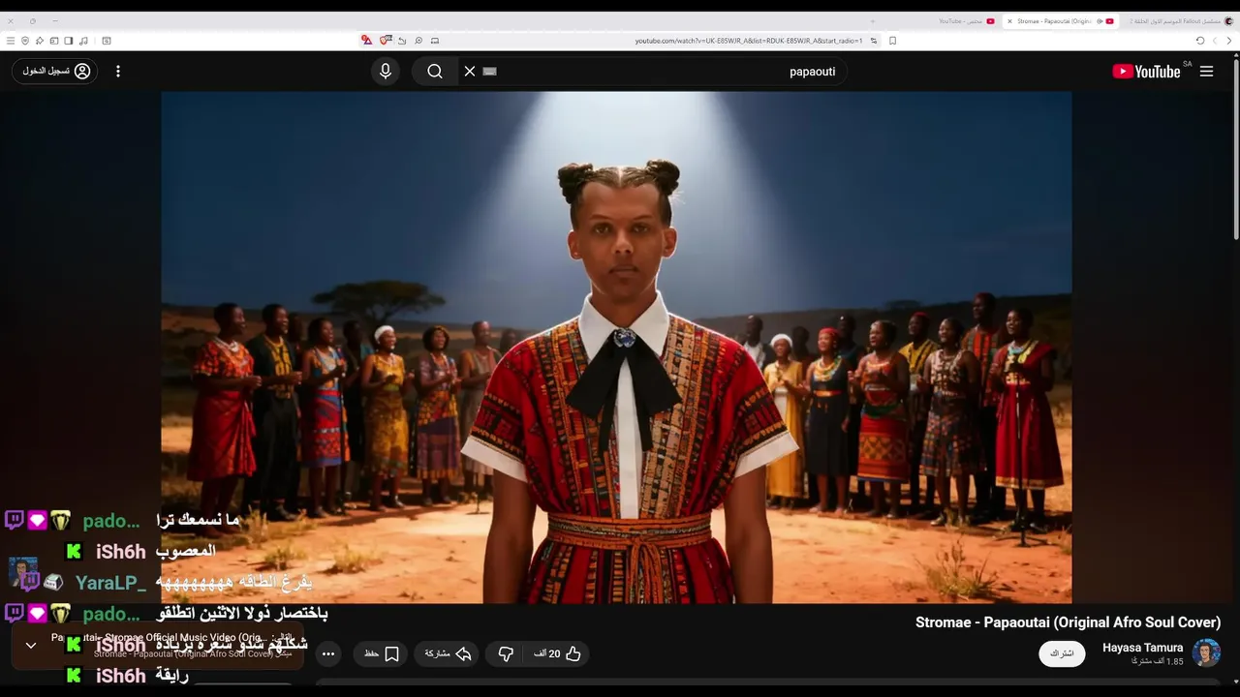
Task: Close the Stromae - Papaoutai tab
Action: coord(1009,20)
